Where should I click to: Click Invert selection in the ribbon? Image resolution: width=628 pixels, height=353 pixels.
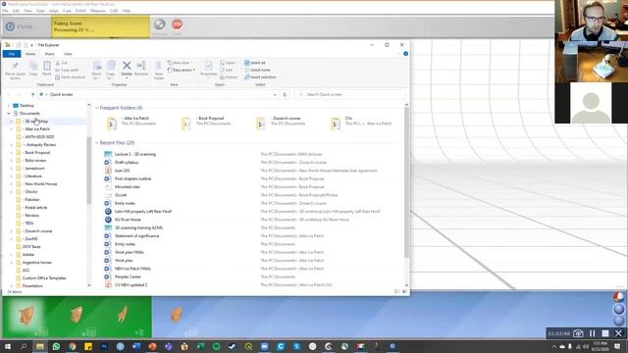pos(260,76)
